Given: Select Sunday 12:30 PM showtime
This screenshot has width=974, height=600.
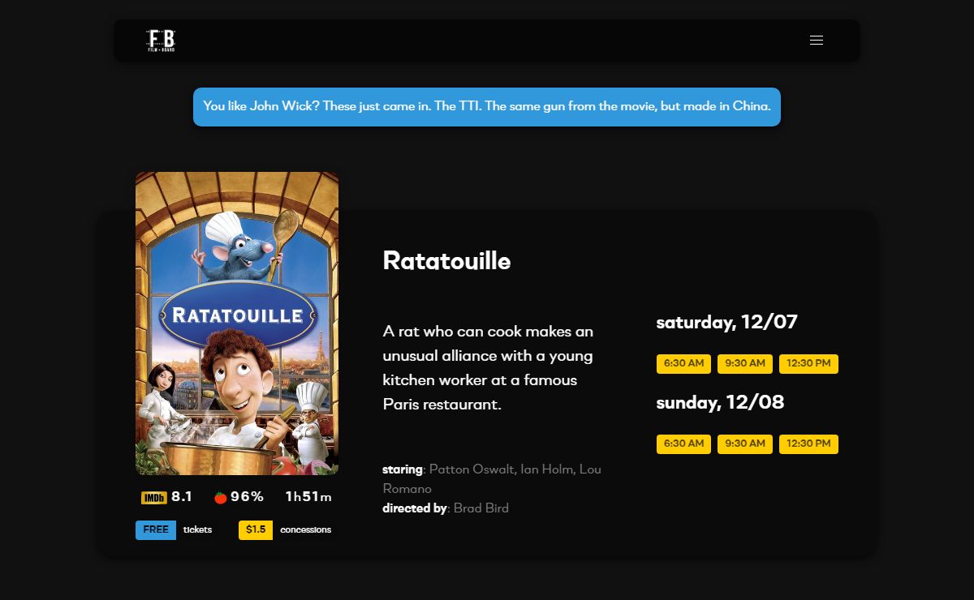Looking at the screenshot, I should tap(808, 444).
